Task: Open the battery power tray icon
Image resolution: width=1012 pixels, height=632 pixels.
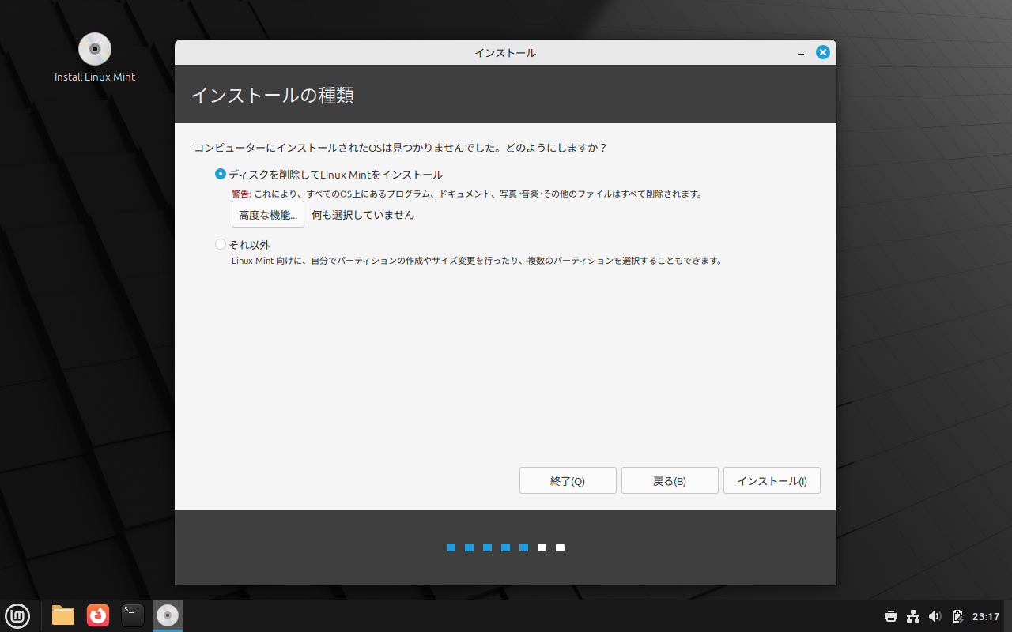Action: click(957, 616)
